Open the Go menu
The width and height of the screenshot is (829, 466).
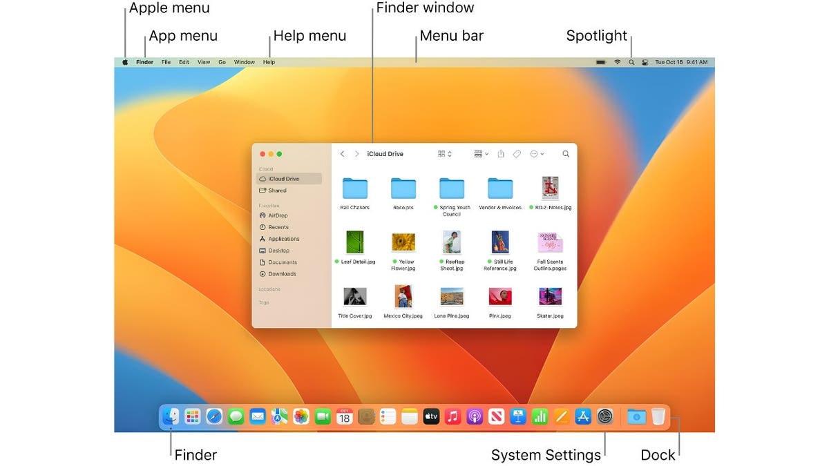(x=222, y=62)
